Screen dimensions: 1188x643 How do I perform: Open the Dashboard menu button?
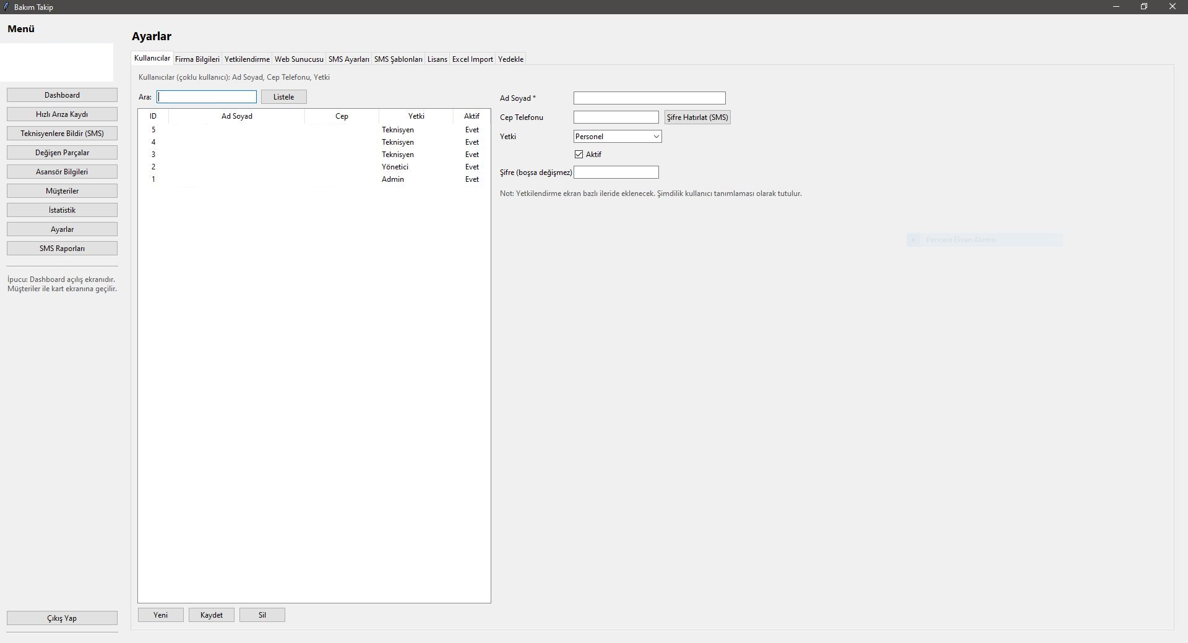pos(62,95)
